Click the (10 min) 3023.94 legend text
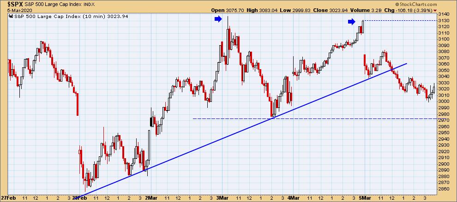This screenshot has height=202, width=457. [x=105, y=16]
